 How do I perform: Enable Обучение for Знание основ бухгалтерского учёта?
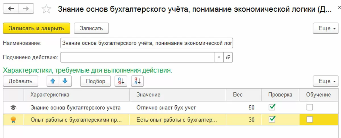309,107
